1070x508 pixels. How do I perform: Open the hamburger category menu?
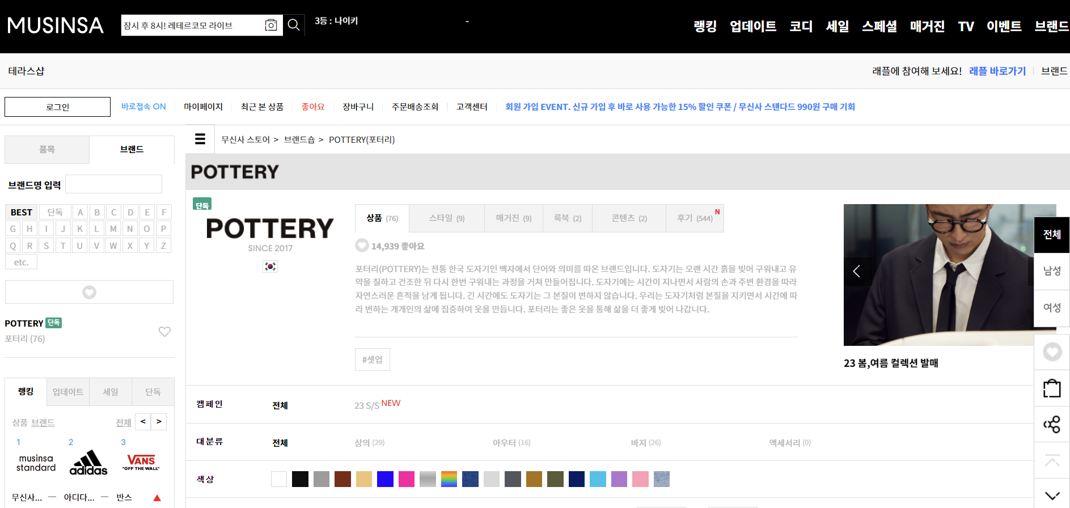tap(200, 139)
